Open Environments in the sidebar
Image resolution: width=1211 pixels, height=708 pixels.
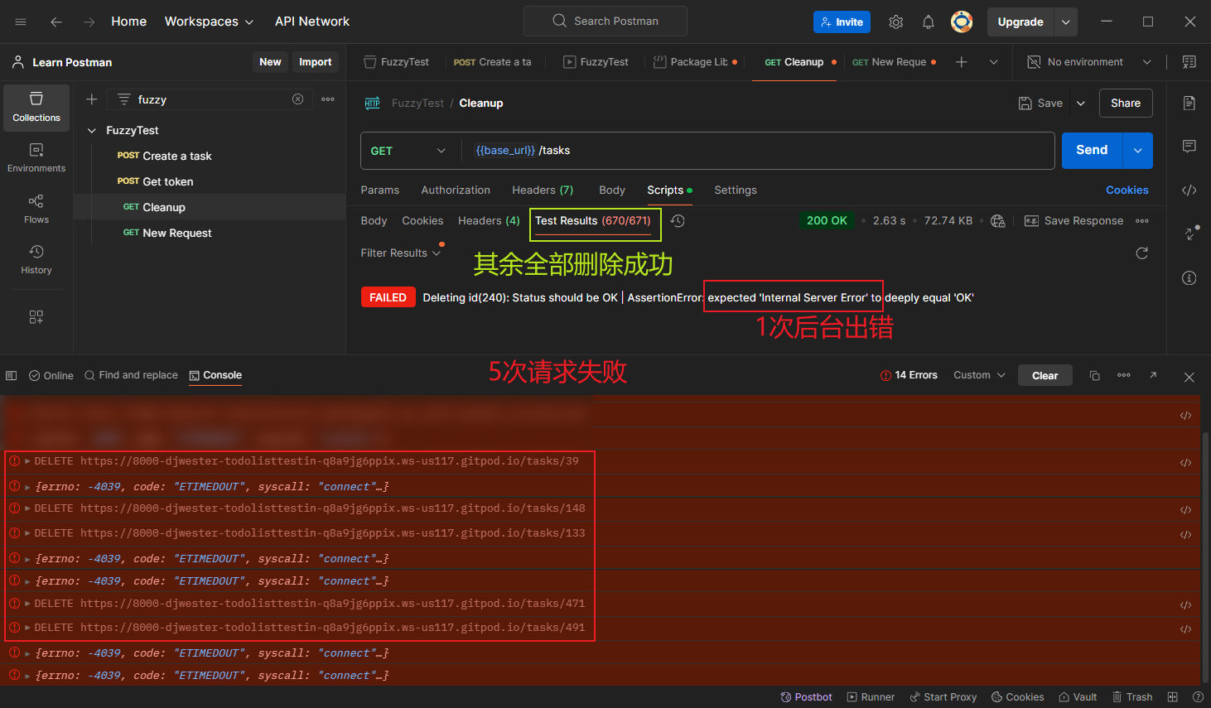coord(36,158)
